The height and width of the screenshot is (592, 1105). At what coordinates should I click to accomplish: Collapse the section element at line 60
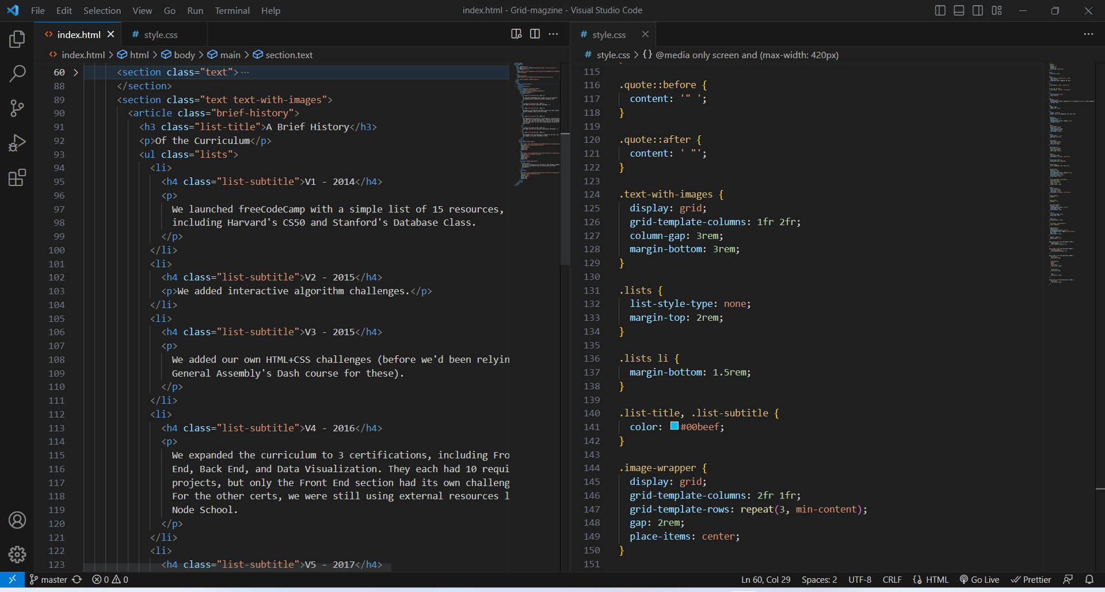pos(75,72)
